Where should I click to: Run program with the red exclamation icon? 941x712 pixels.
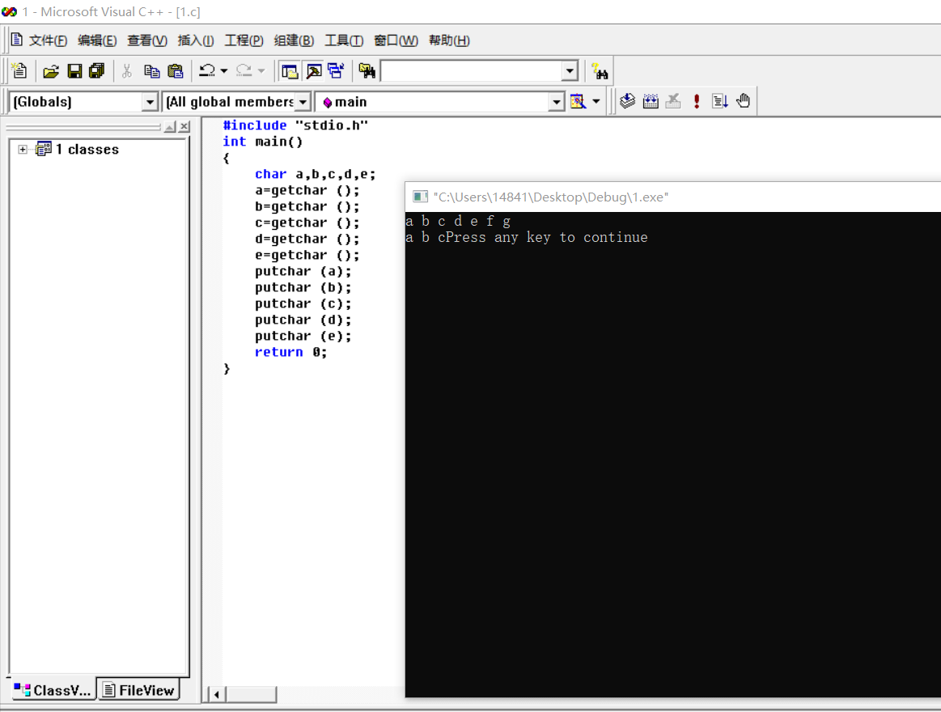[x=697, y=101]
